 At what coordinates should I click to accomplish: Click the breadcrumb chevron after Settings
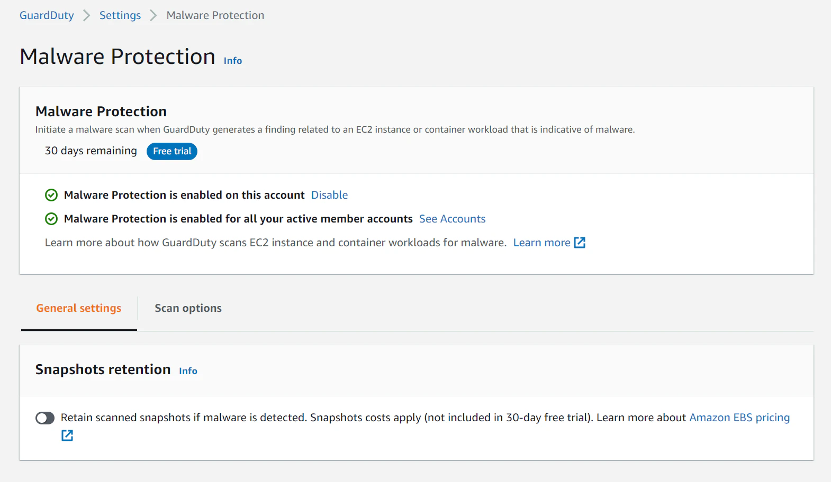(x=153, y=15)
